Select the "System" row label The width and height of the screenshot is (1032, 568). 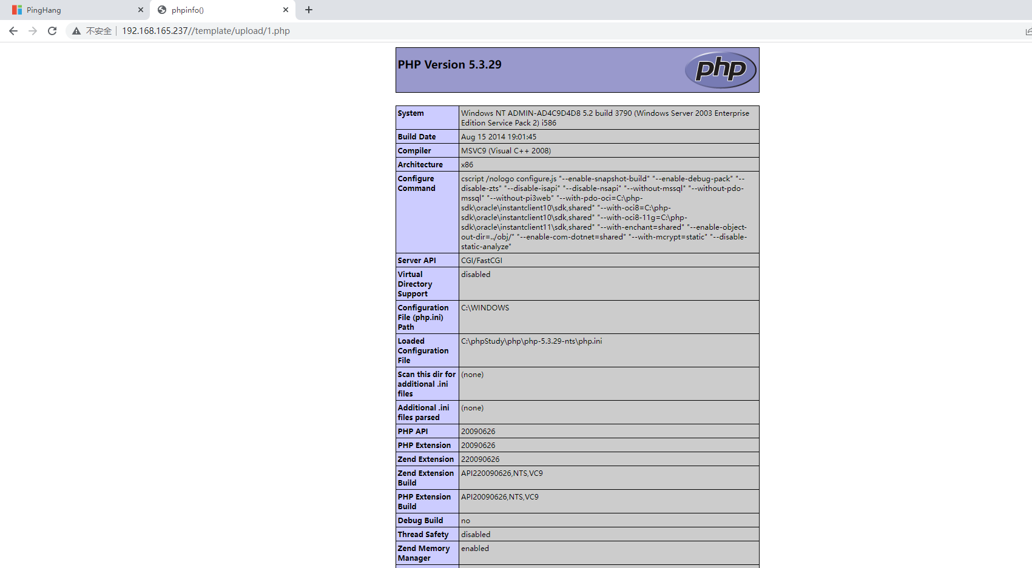click(411, 113)
